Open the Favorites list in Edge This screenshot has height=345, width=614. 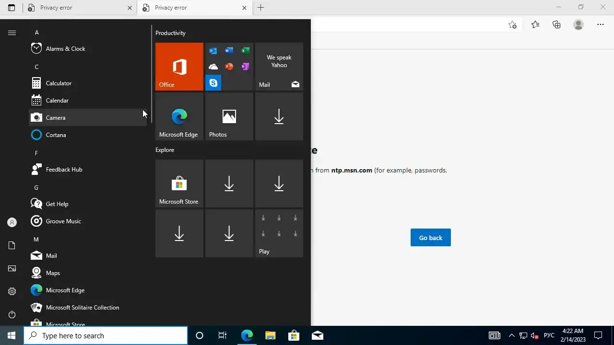point(535,25)
